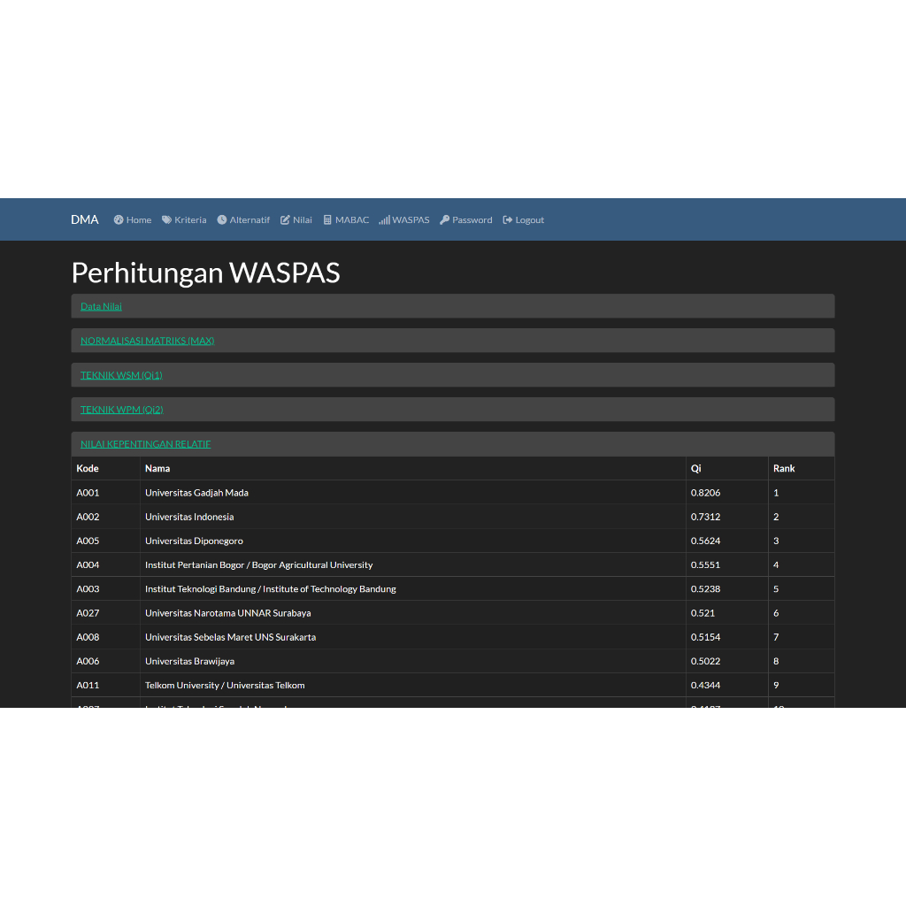Select the Universitas Gadjah Mada cell
This screenshot has width=906, height=906.
click(412, 492)
